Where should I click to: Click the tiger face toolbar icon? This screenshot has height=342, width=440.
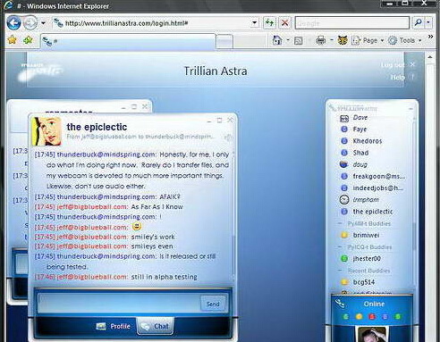tap(343, 40)
